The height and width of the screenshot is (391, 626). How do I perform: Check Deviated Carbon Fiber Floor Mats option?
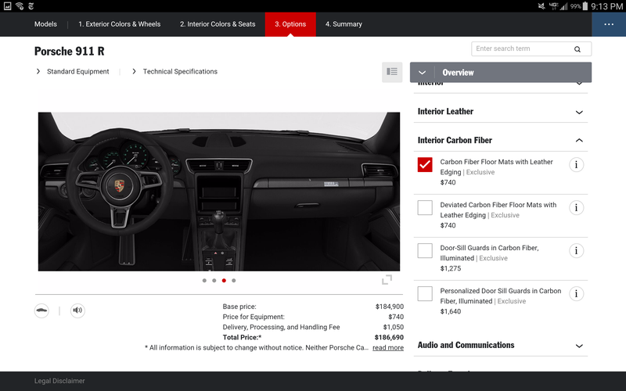coord(425,207)
